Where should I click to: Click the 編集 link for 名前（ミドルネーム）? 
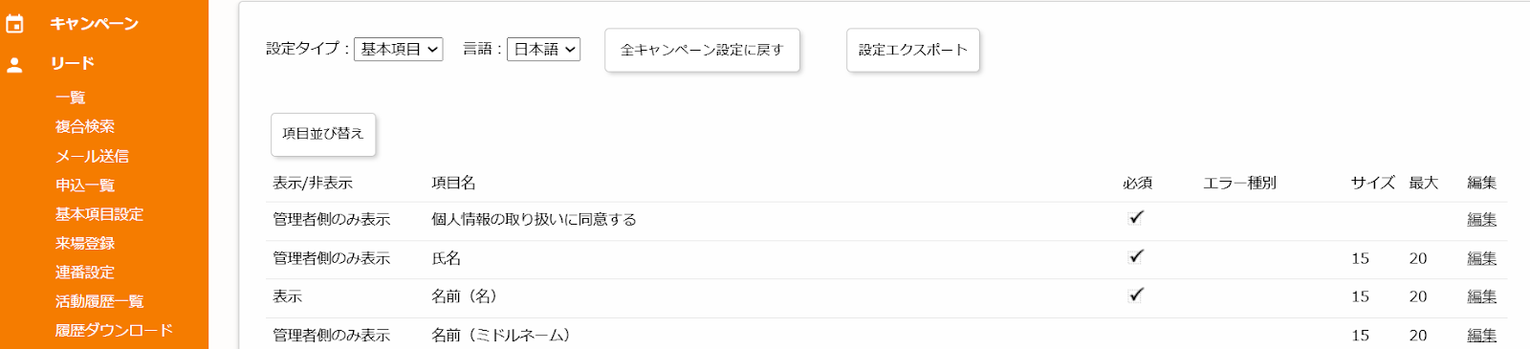click(x=1482, y=336)
